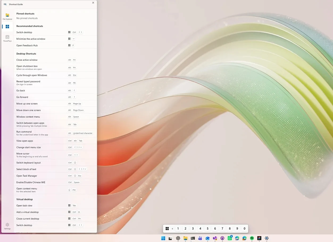Open Windows Settings gear on taskbar
The height and width of the screenshot is (242, 333).
click(267, 238)
